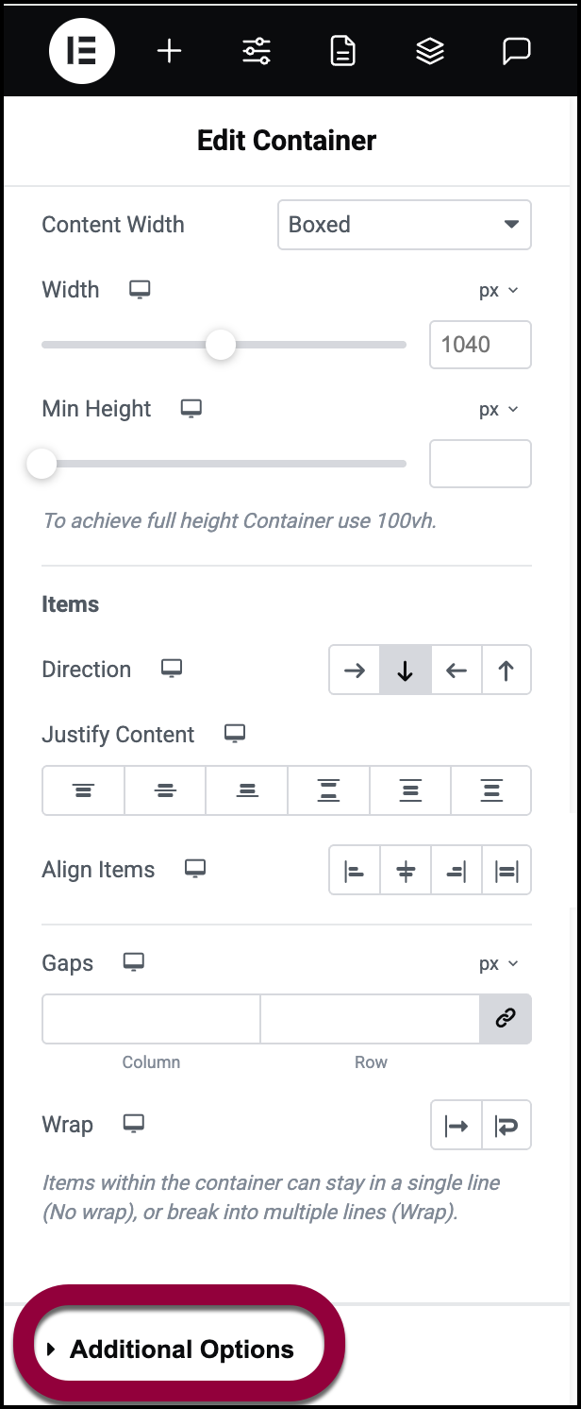Open the Notes speech bubble icon
Image resolution: width=581 pixels, height=1409 pixels.
point(516,52)
